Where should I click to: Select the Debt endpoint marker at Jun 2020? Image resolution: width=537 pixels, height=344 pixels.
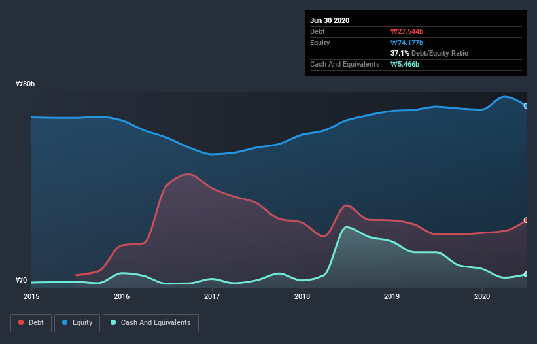click(x=526, y=220)
